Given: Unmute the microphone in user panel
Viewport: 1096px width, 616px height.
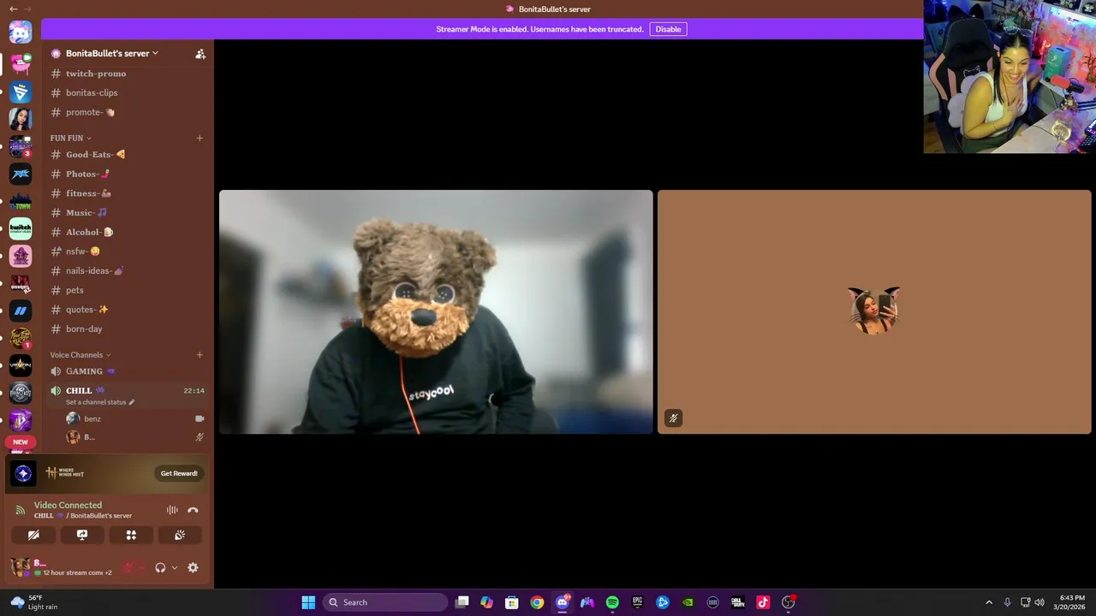Looking at the screenshot, I should 128,567.
